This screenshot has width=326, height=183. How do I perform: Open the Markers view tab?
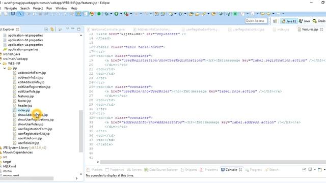94,170
